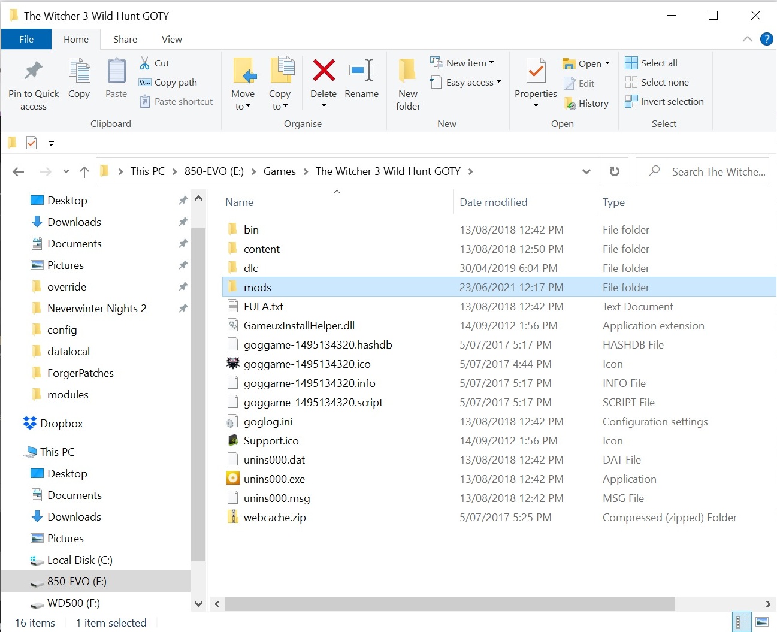Rename the selected folder
This screenshot has width=777, height=632.
pos(361,79)
